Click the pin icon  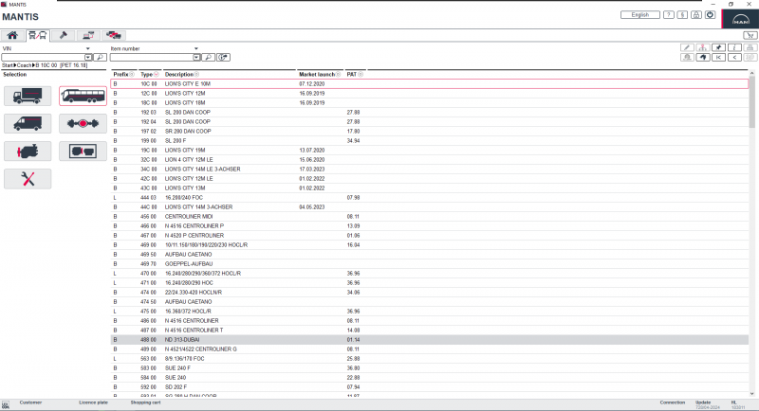tap(718, 47)
